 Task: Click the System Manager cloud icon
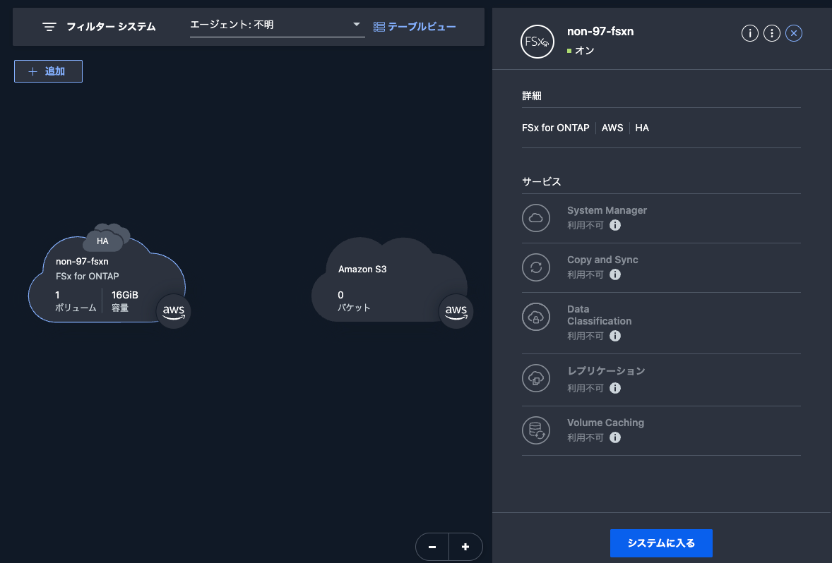[536, 218]
